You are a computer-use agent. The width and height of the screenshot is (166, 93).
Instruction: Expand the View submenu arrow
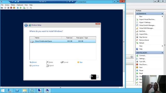pyautogui.click(x=162, y=46)
